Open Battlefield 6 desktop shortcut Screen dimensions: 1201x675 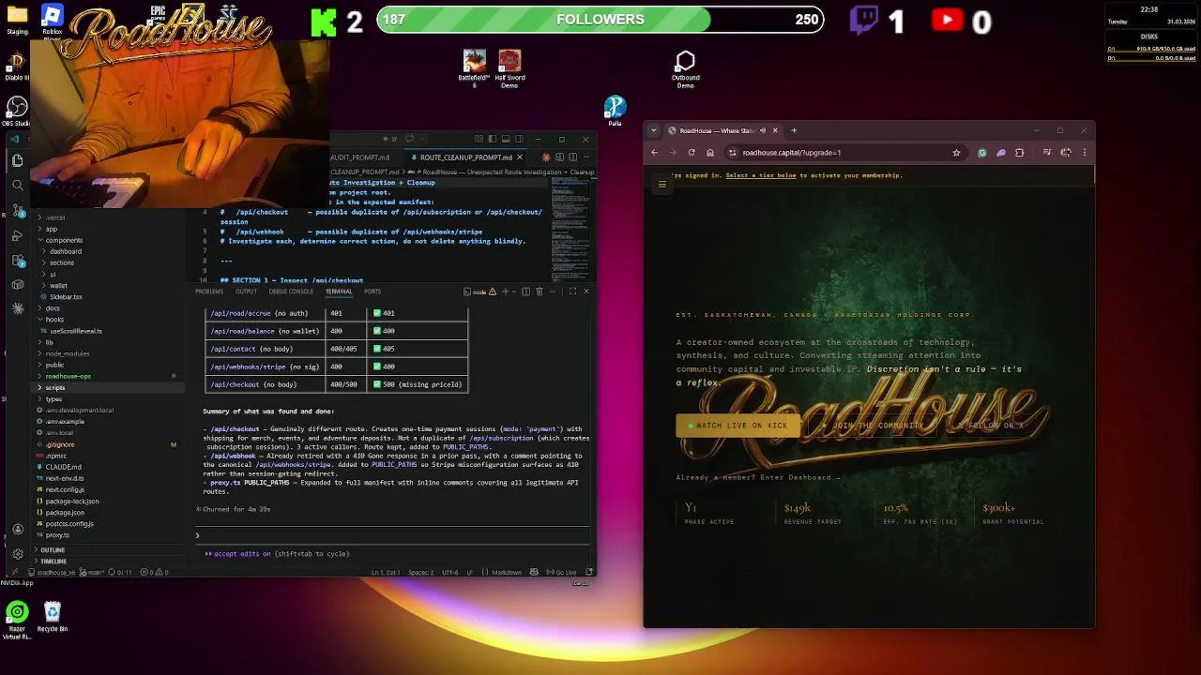(475, 69)
